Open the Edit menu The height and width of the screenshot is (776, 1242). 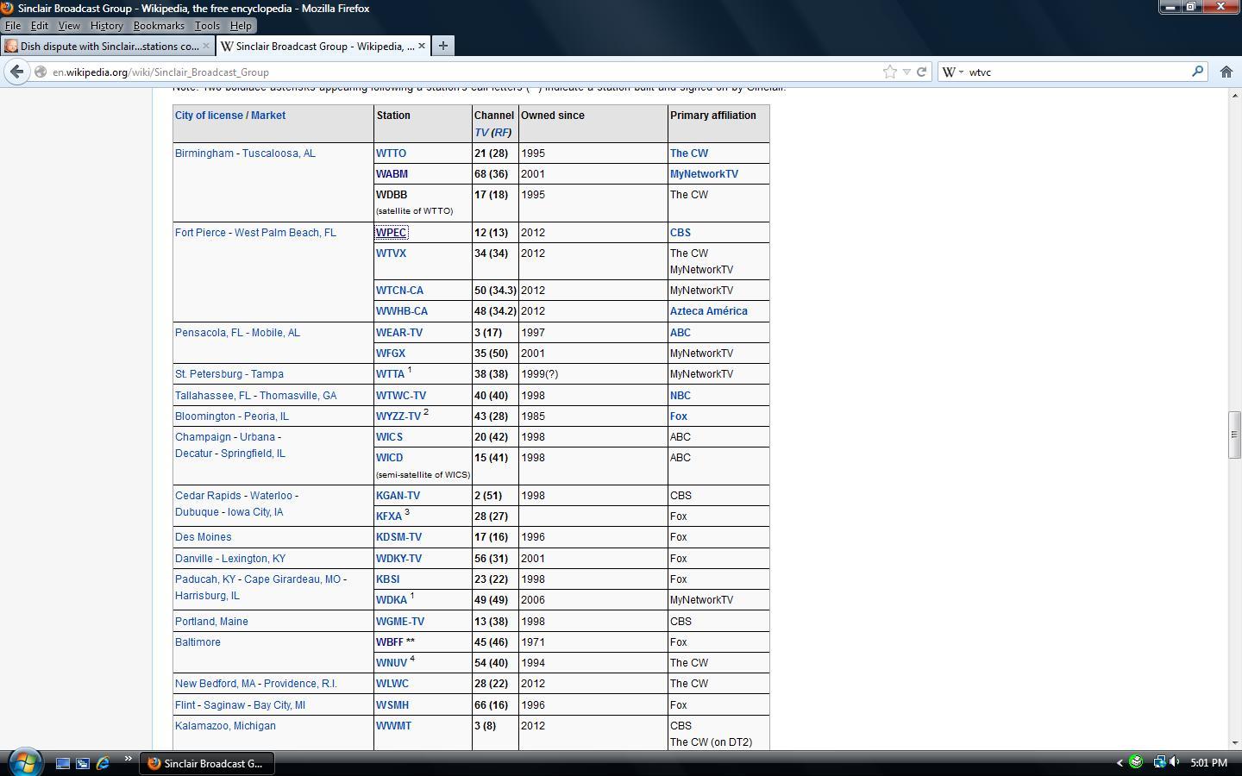click(40, 26)
